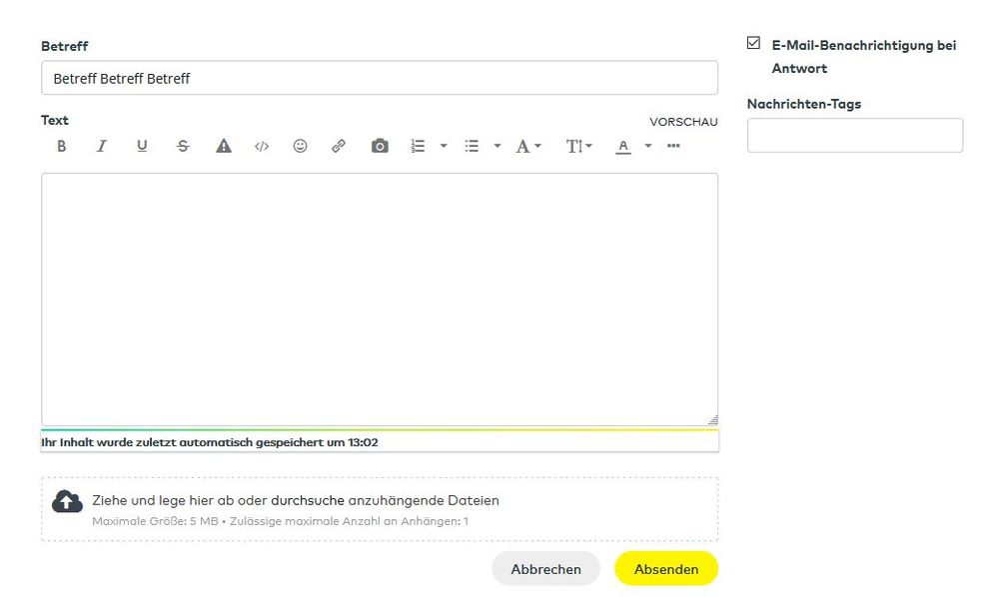
Task: Show more toolbar options via ellipsis
Action: tap(673, 146)
